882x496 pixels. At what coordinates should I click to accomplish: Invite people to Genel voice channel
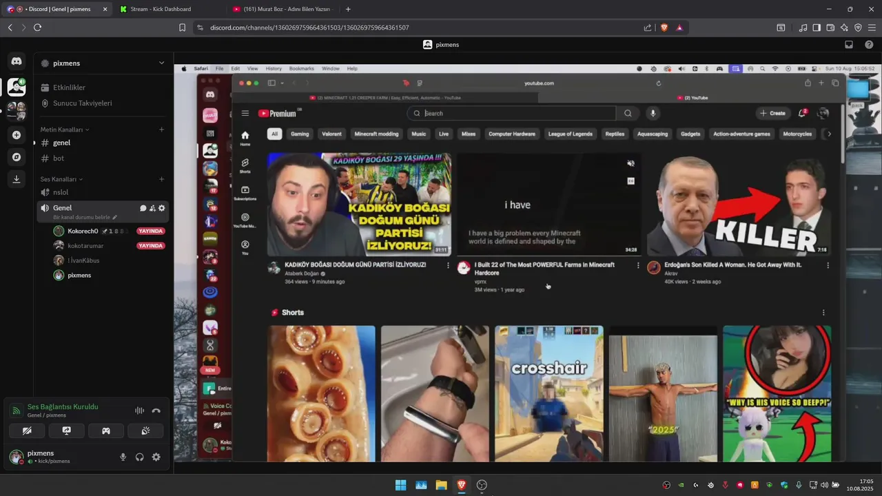152,208
